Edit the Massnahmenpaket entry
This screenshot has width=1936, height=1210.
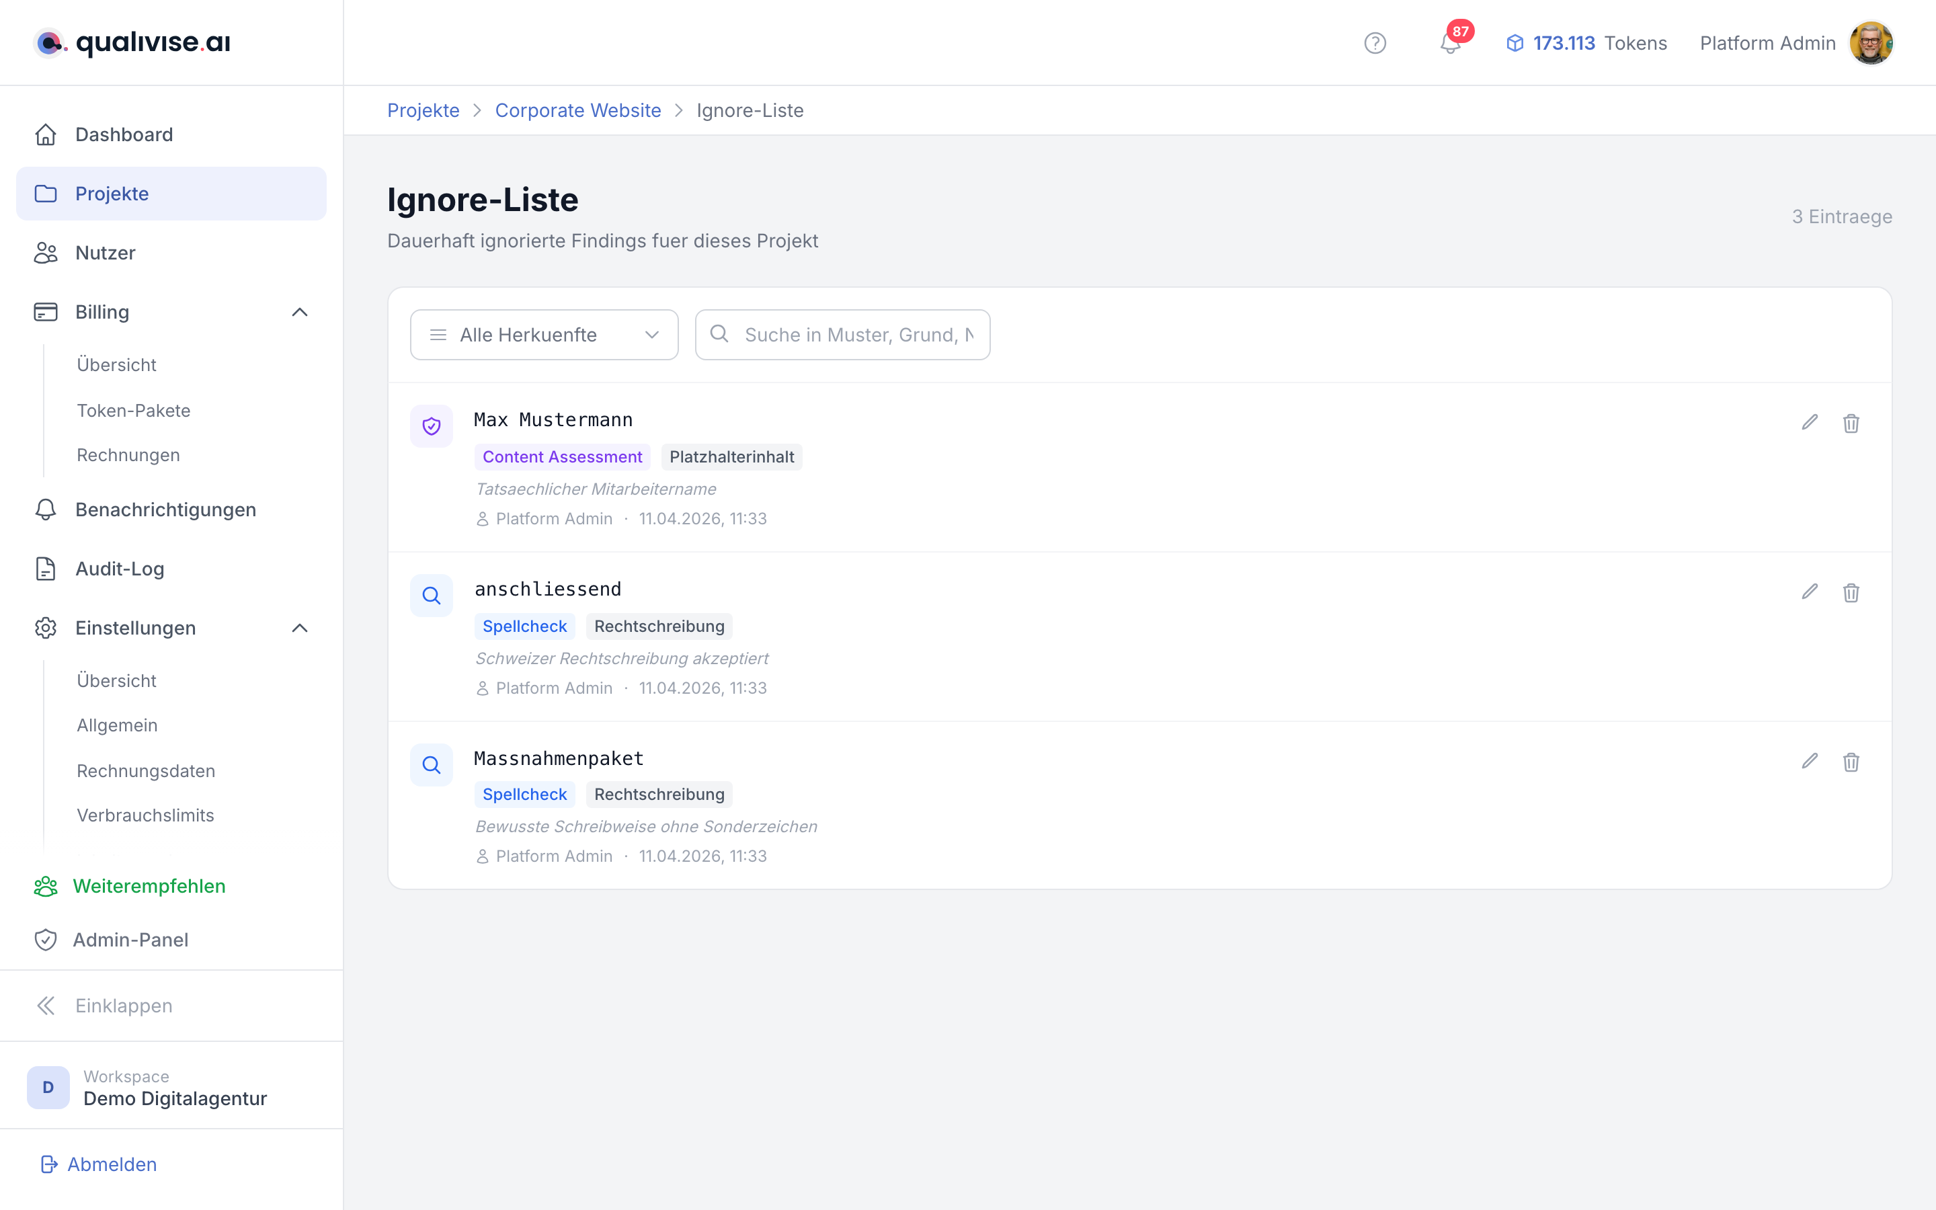click(1810, 762)
